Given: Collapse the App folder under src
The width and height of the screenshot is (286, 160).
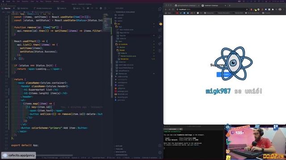Looking at the screenshot, I should 119,27.
